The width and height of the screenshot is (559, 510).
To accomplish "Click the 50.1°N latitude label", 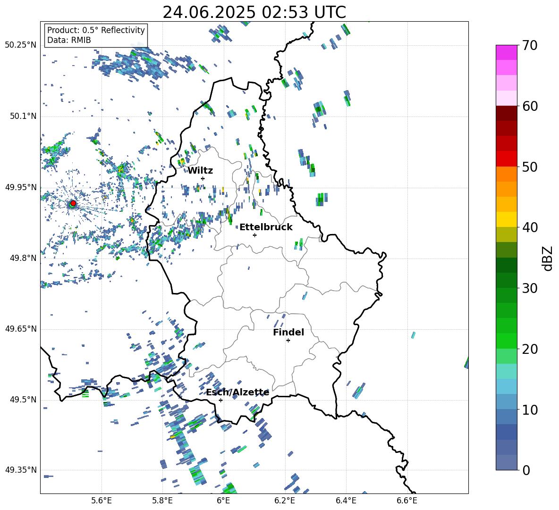I will pos(23,116).
